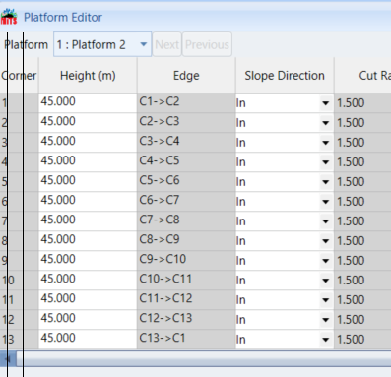This screenshot has height=377, width=391.
Task: Click the height field for corner 3
Action: tap(88, 143)
